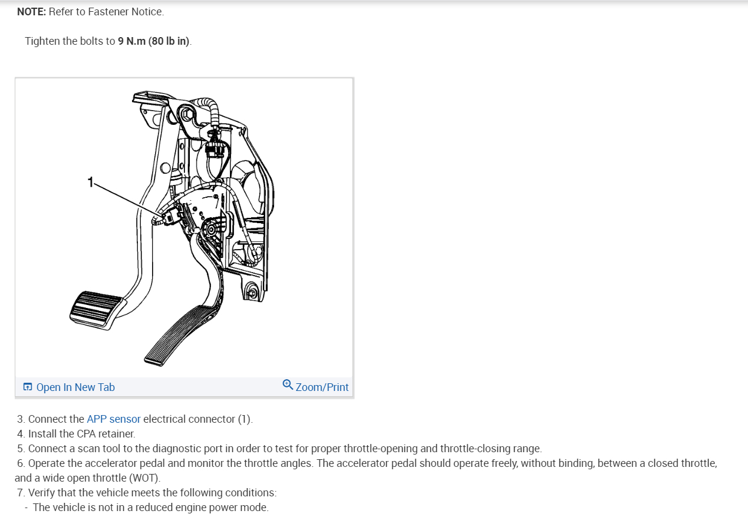Click the electrical connector indicated by arrow

pyautogui.click(x=170, y=215)
